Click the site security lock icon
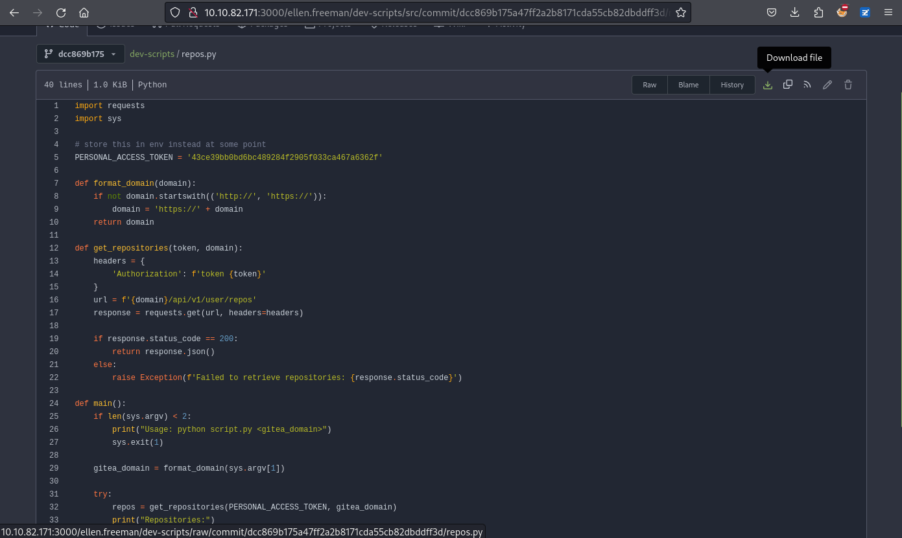Image resolution: width=902 pixels, height=538 pixels. 192,12
